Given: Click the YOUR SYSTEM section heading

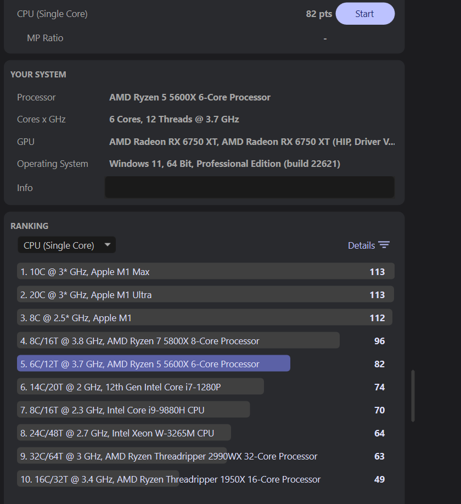Looking at the screenshot, I should [x=38, y=75].
